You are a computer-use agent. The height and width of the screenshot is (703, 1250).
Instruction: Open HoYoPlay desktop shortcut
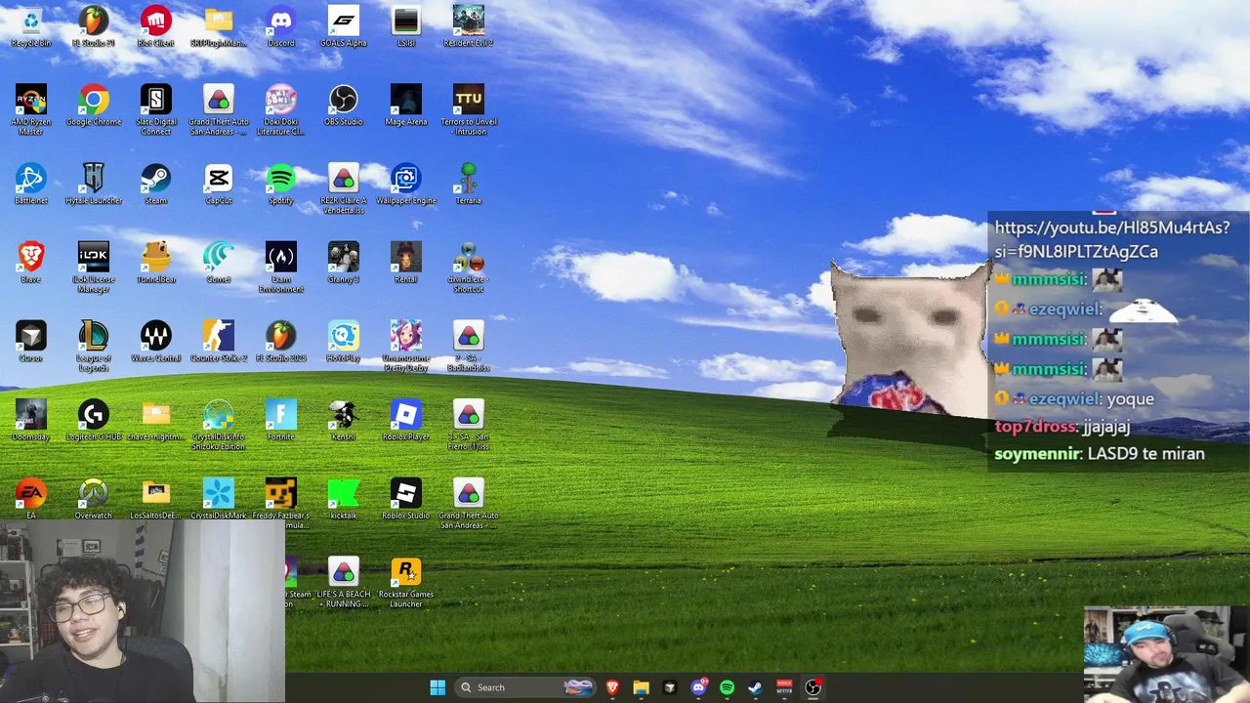click(344, 342)
